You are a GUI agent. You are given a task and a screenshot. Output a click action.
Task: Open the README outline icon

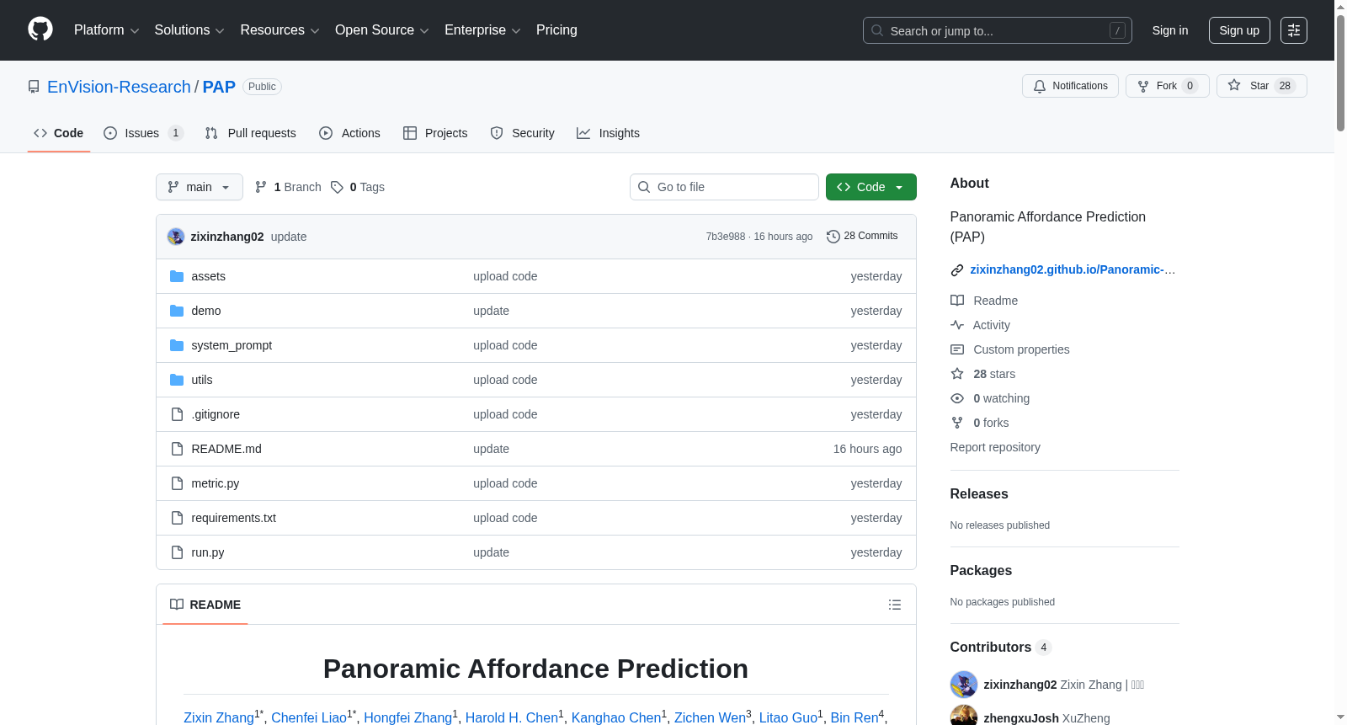(895, 605)
